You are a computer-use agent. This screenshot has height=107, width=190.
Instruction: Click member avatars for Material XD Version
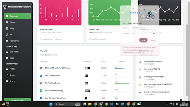click(87, 68)
